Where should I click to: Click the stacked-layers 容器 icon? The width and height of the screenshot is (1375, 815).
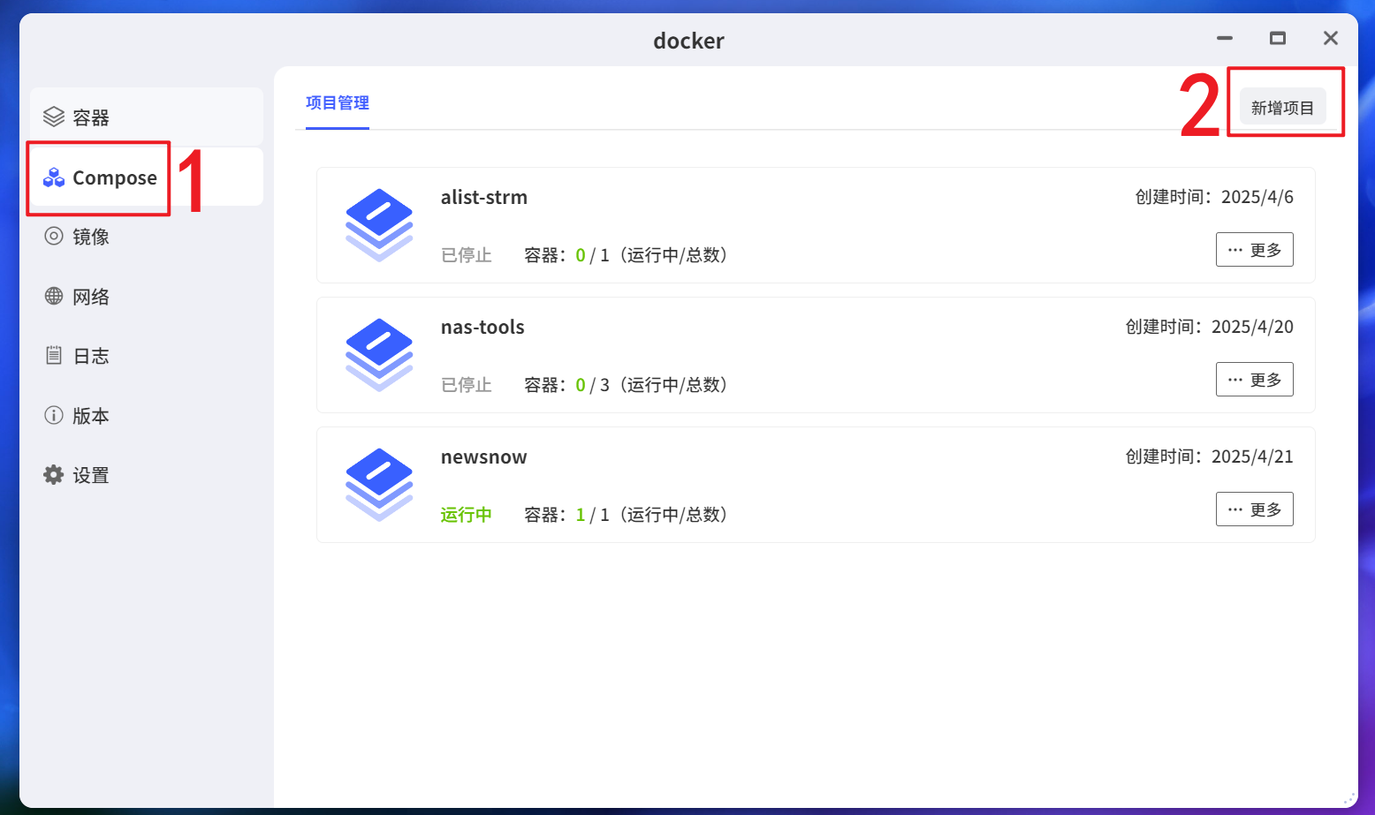pos(54,117)
